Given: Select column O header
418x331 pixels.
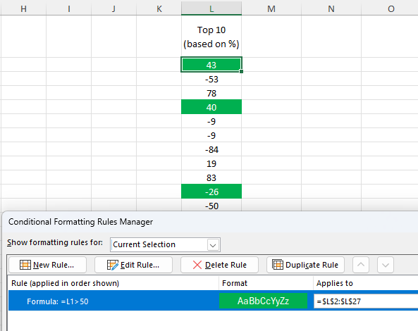Looking at the screenshot, I should (391, 8).
